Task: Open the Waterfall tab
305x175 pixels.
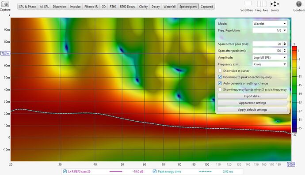Action: pyautogui.click(x=169, y=7)
